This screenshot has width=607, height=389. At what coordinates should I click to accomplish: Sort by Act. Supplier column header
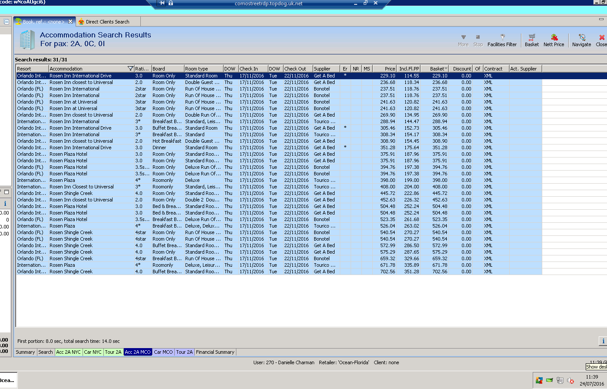525,69
